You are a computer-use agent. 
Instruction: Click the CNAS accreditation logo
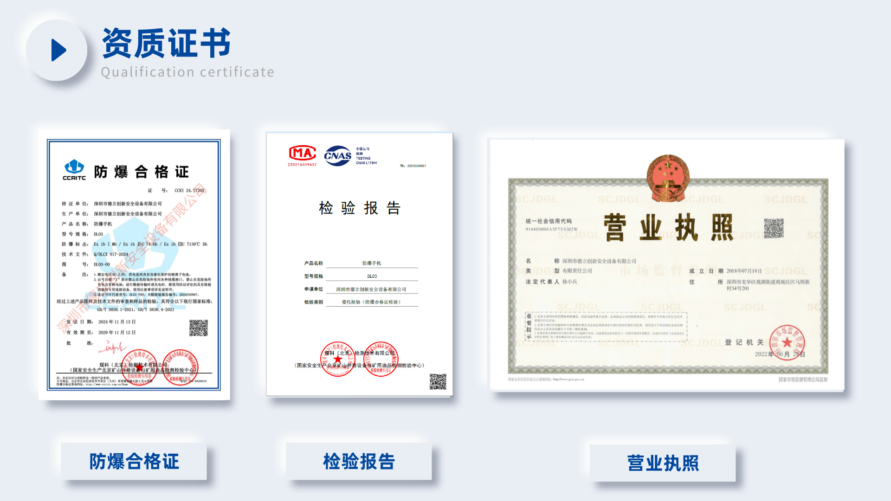[337, 155]
